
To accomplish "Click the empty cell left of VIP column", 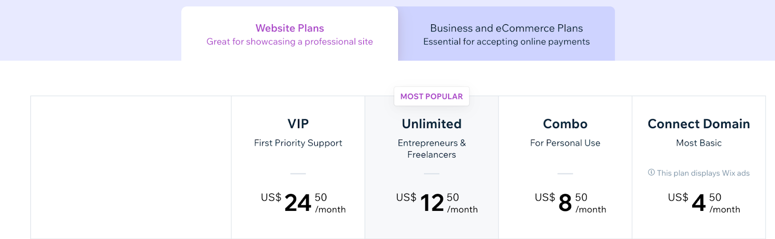I will pos(131,167).
